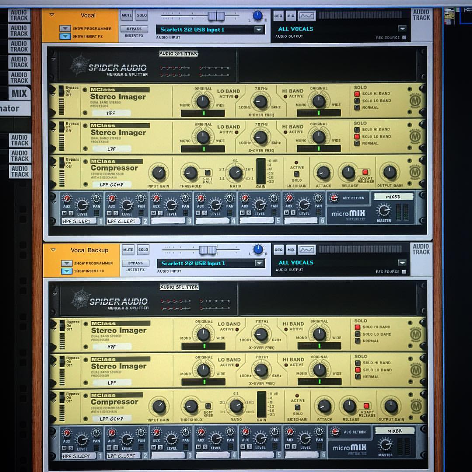472x472 pixels.
Task: Toggle Adapt Release on Vocal's compressor
Action: (x=365, y=172)
